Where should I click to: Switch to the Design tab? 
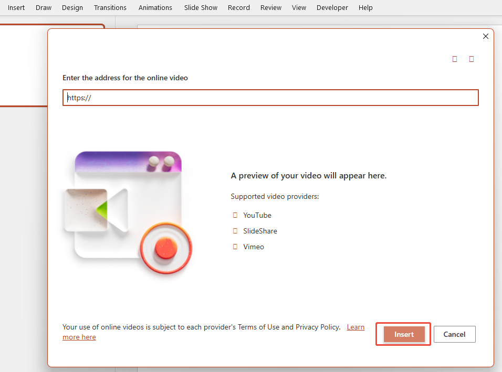[x=72, y=7]
